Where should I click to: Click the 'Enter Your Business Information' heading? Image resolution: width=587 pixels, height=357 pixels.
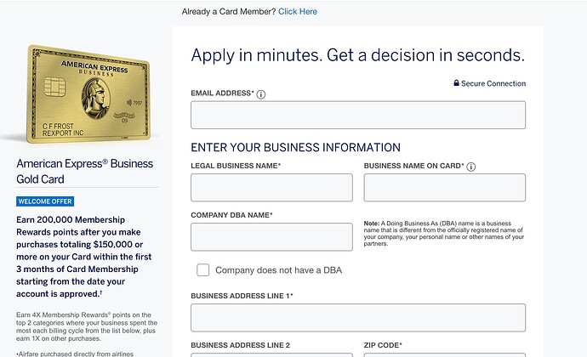click(x=296, y=147)
